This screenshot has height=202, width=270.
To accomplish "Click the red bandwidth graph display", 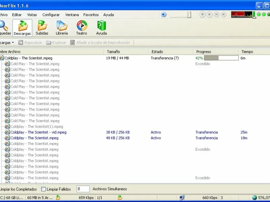I will coord(242,14).
